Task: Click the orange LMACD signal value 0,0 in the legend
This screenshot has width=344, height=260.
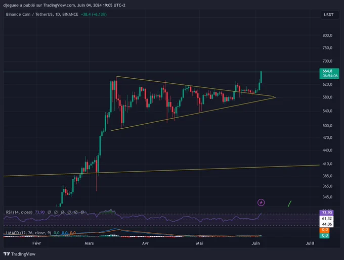Action: [73, 233]
